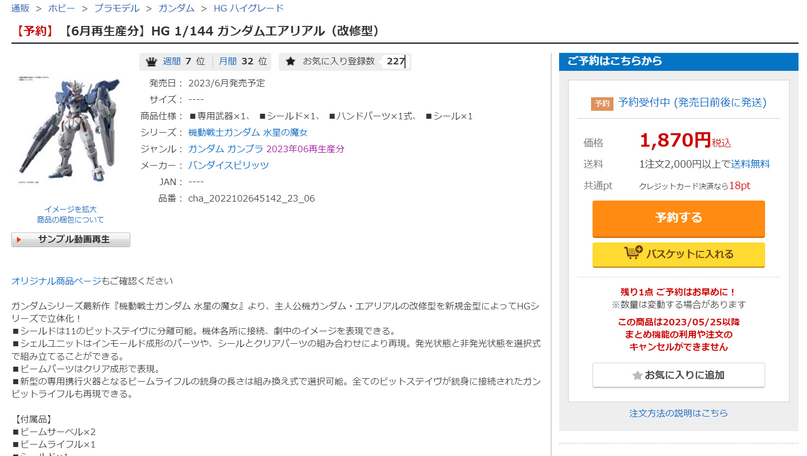Click the お気に入りに追加 button
Screen dimensions: 807x456
click(678, 375)
